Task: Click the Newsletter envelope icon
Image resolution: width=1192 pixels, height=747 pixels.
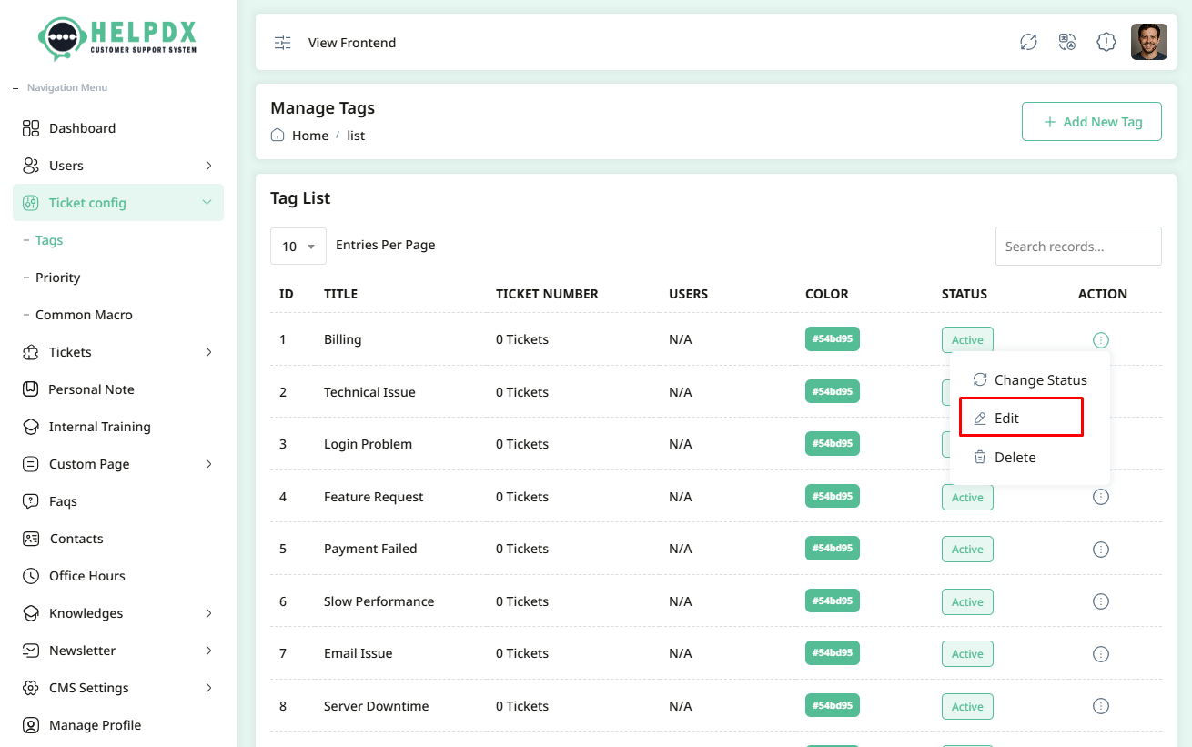Action: coord(31,651)
